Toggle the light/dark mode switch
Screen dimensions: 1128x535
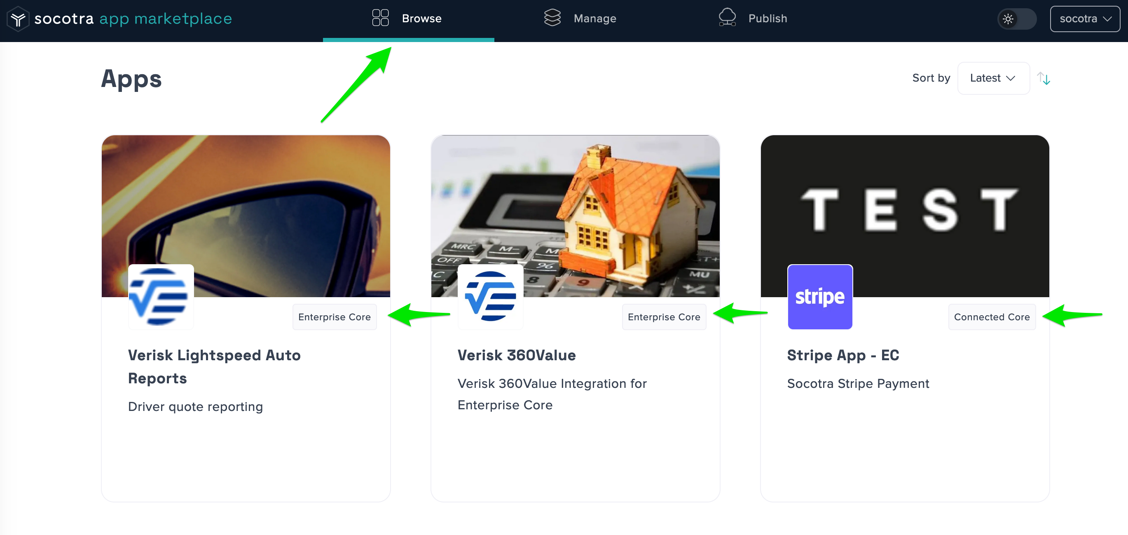coord(1018,19)
